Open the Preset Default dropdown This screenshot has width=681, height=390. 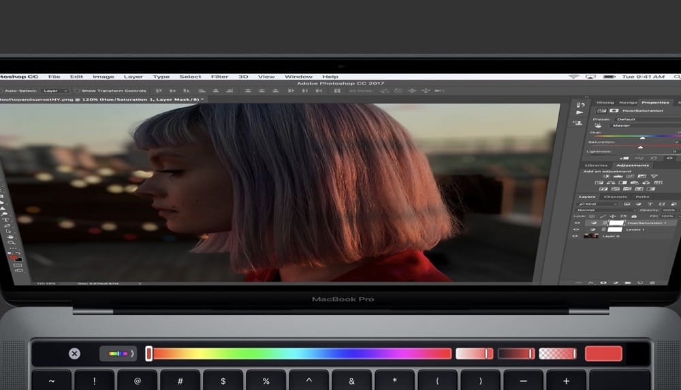pyautogui.click(x=648, y=119)
